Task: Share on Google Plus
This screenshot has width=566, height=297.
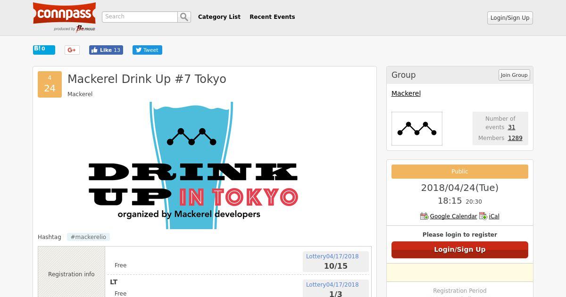Action: click(x=72, y=50)
